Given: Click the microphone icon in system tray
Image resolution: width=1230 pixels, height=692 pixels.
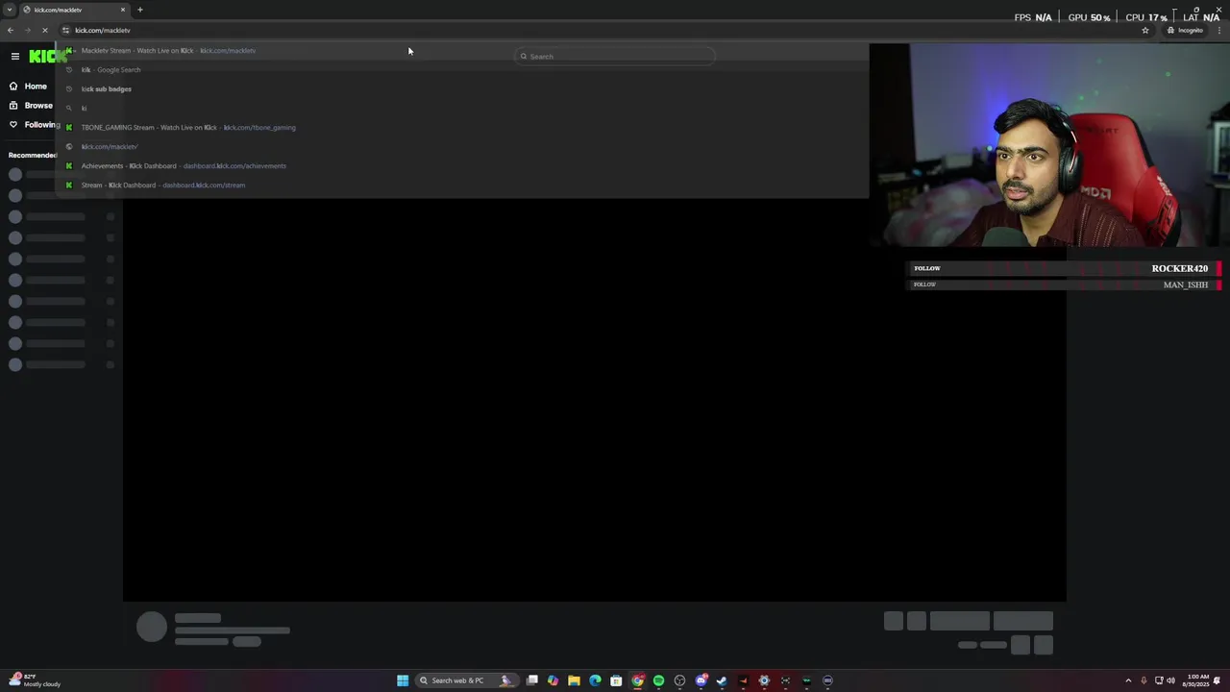Looking at the screenshot, I should point(1144,680).
